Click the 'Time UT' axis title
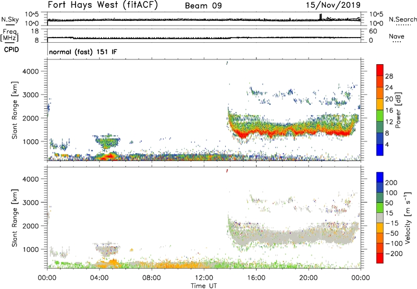Viewport: 417px width, 289px height. pos(204,286)
